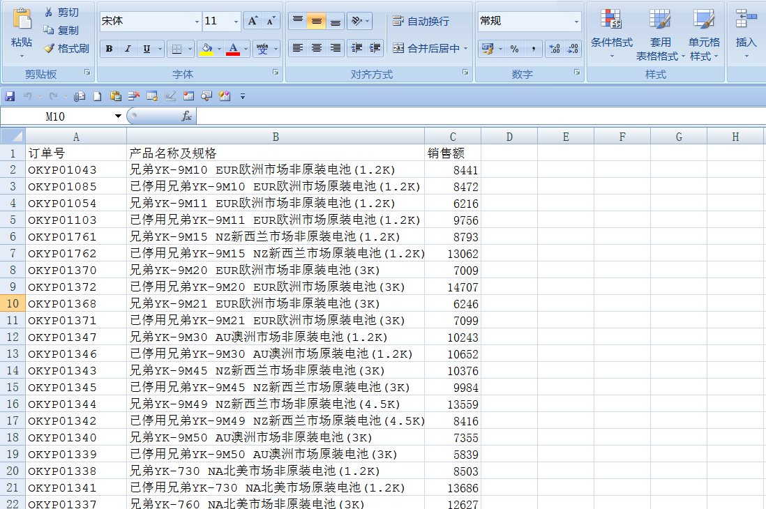This screenshot has width=766, height=509.
Task: Open Alignment group dialog launcher
Action: point(465,73)
